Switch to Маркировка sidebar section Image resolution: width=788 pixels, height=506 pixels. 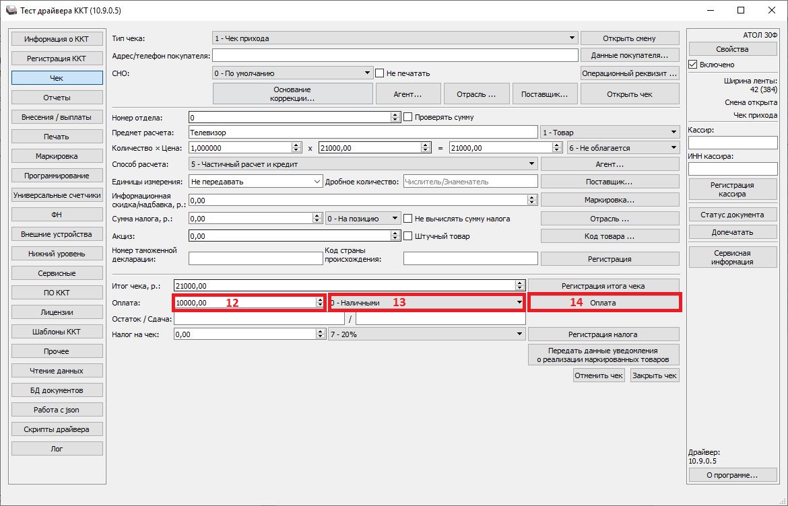(57, 156)
